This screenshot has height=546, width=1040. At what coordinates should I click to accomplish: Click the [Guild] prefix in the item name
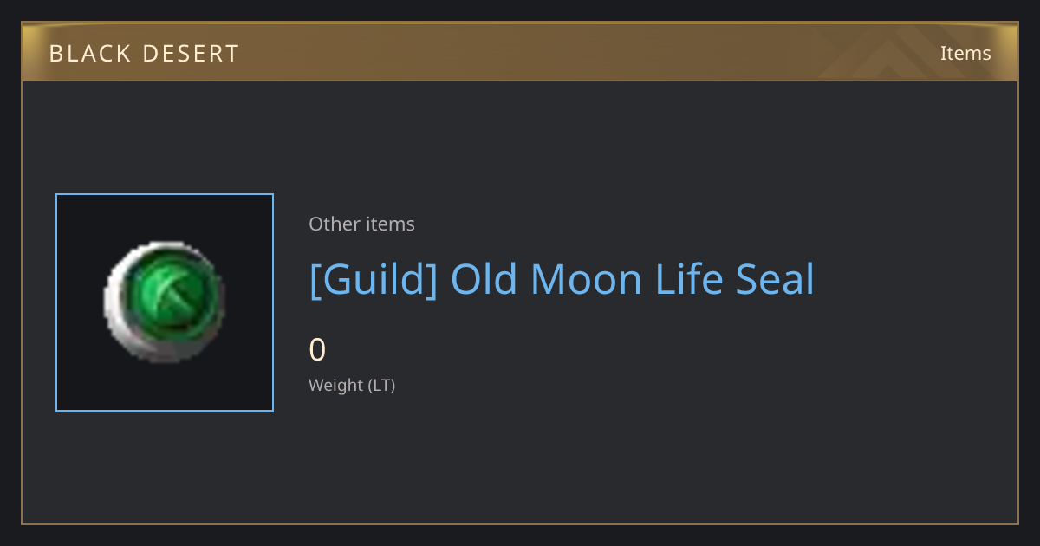point(374,279)
